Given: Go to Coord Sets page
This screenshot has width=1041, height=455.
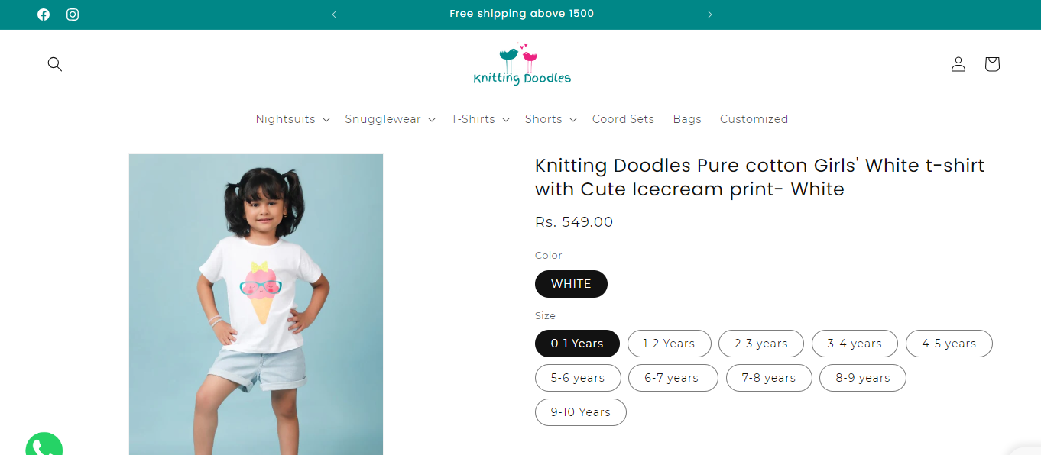Looking at the screenshot, I should 623,119.
